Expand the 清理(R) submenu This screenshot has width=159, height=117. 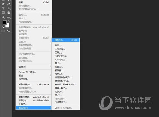34,67
